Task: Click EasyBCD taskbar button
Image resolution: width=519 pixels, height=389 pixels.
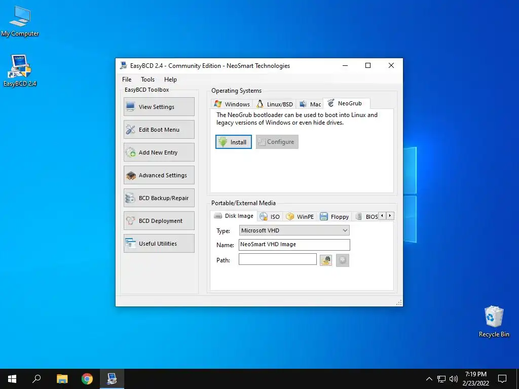Action: [112, 379]
